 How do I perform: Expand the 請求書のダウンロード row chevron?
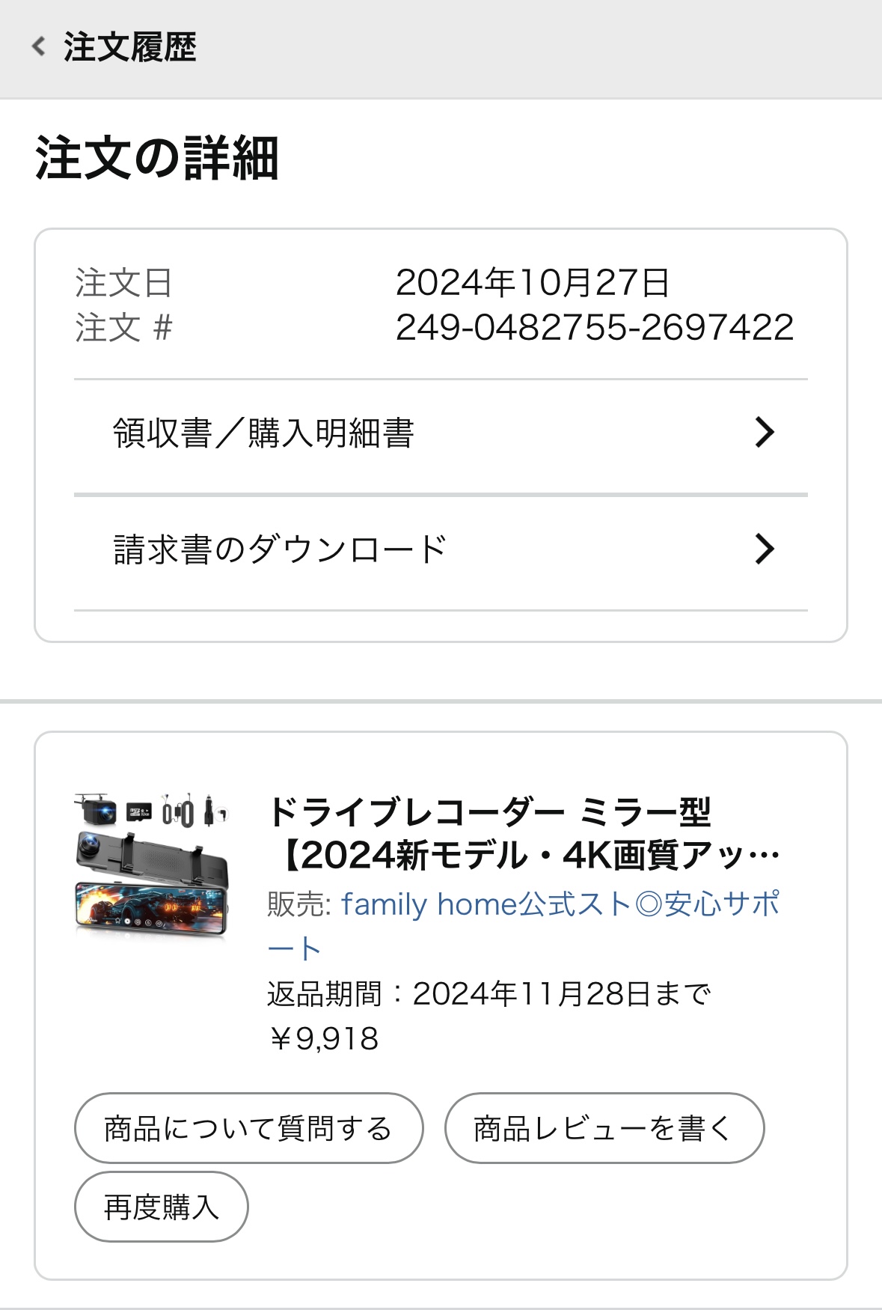tap(764, 549)
